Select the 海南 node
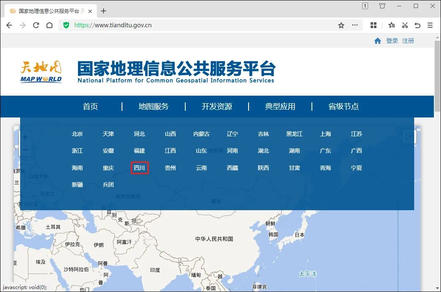Viewport: 441px width, 292px height. coord(77,168)
